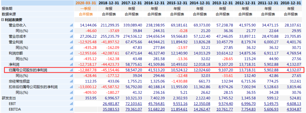Image resolution: width=306 pixels, height=113 pixels.
Task: Open chart icon for 利润总额 row
Action: (71, 53)
